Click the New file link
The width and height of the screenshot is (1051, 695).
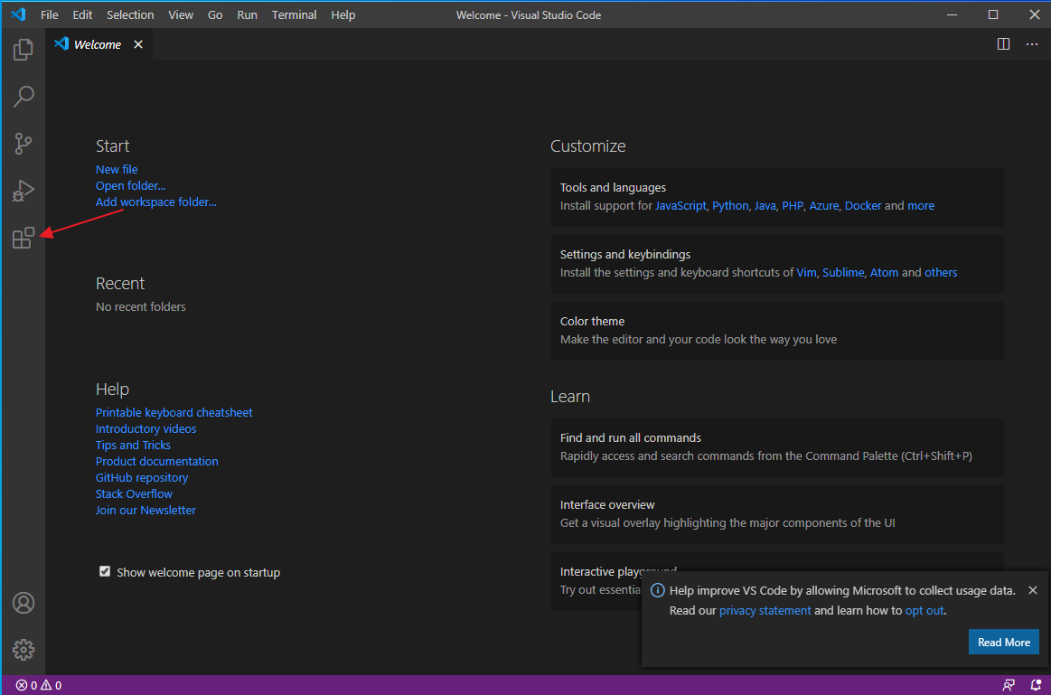click(x=117, y=170)
